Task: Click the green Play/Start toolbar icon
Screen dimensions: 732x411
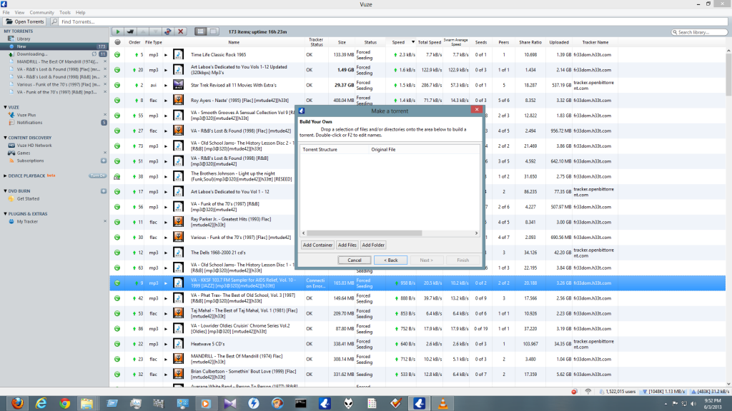Action: [118, 31]
